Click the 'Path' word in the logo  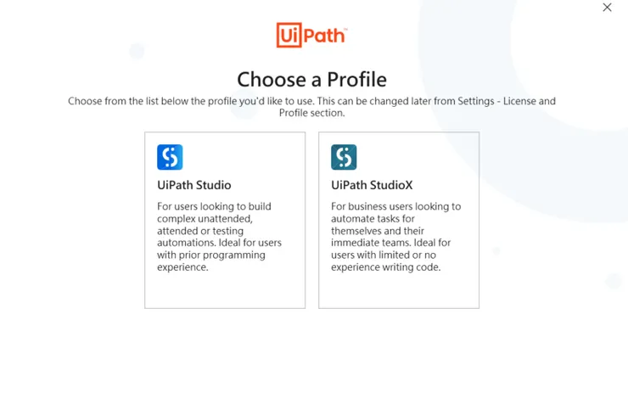pos(325,36)
